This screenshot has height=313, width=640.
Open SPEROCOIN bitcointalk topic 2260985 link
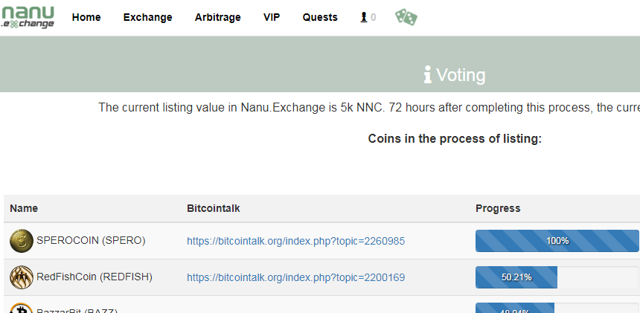[x=296, y=242]
